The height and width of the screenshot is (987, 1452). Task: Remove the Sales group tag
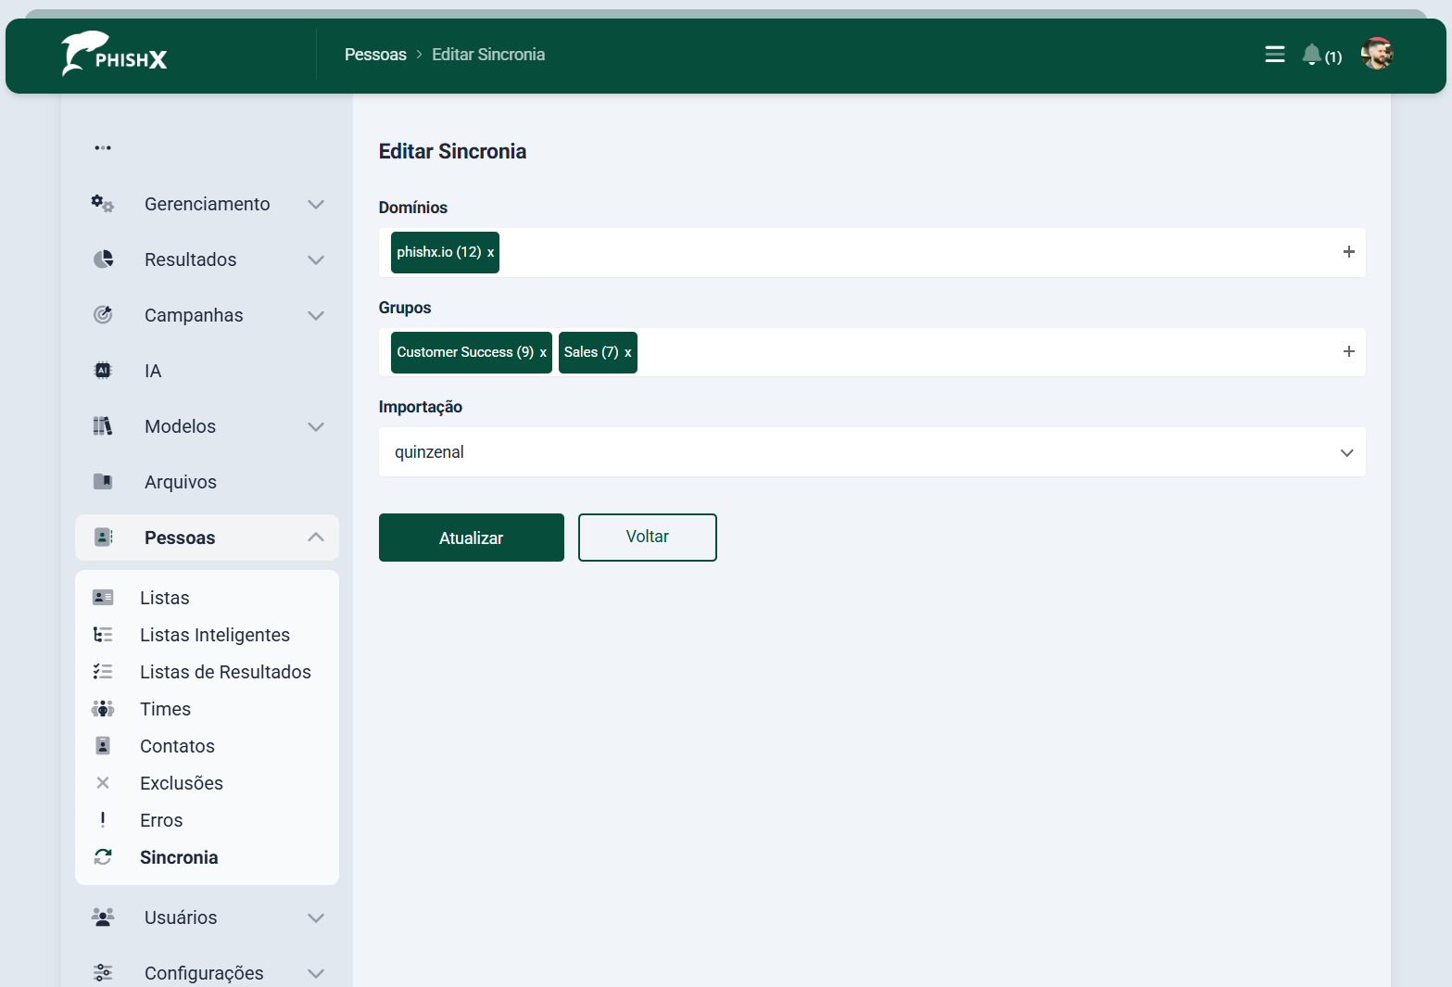(x=627, y=353)
